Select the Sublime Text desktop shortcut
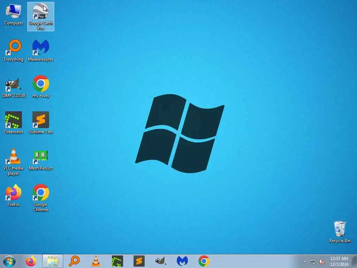 [x=41, y=123]
